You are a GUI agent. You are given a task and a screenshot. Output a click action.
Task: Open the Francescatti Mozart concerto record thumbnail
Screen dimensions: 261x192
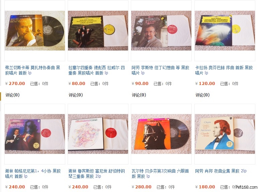pyautogui.click(x=35, y=31)
